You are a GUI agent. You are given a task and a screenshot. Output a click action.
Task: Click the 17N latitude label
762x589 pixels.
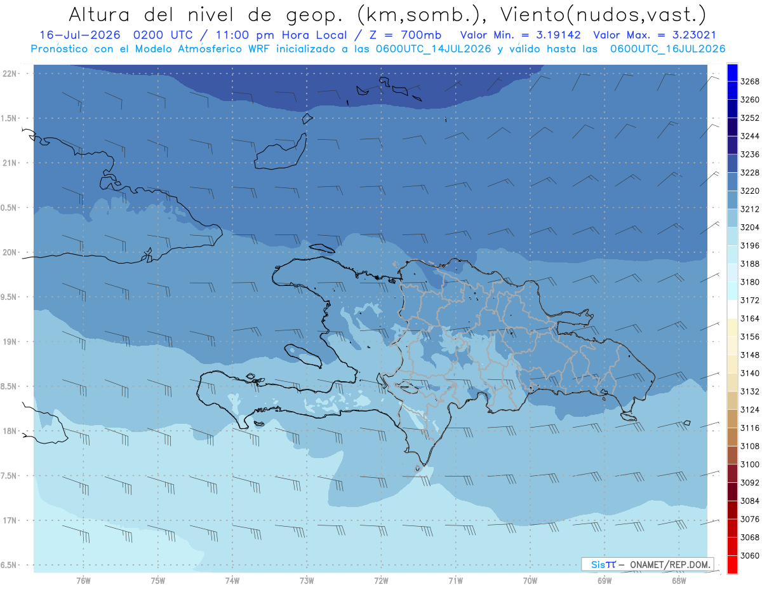click(10, 521)
